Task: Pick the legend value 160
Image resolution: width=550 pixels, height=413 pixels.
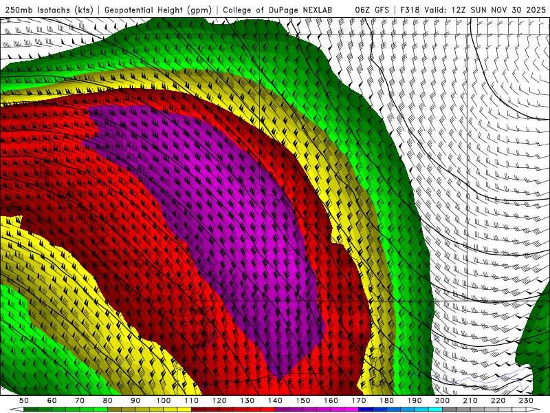Action: pyautogui.click(x=331, y=401)
